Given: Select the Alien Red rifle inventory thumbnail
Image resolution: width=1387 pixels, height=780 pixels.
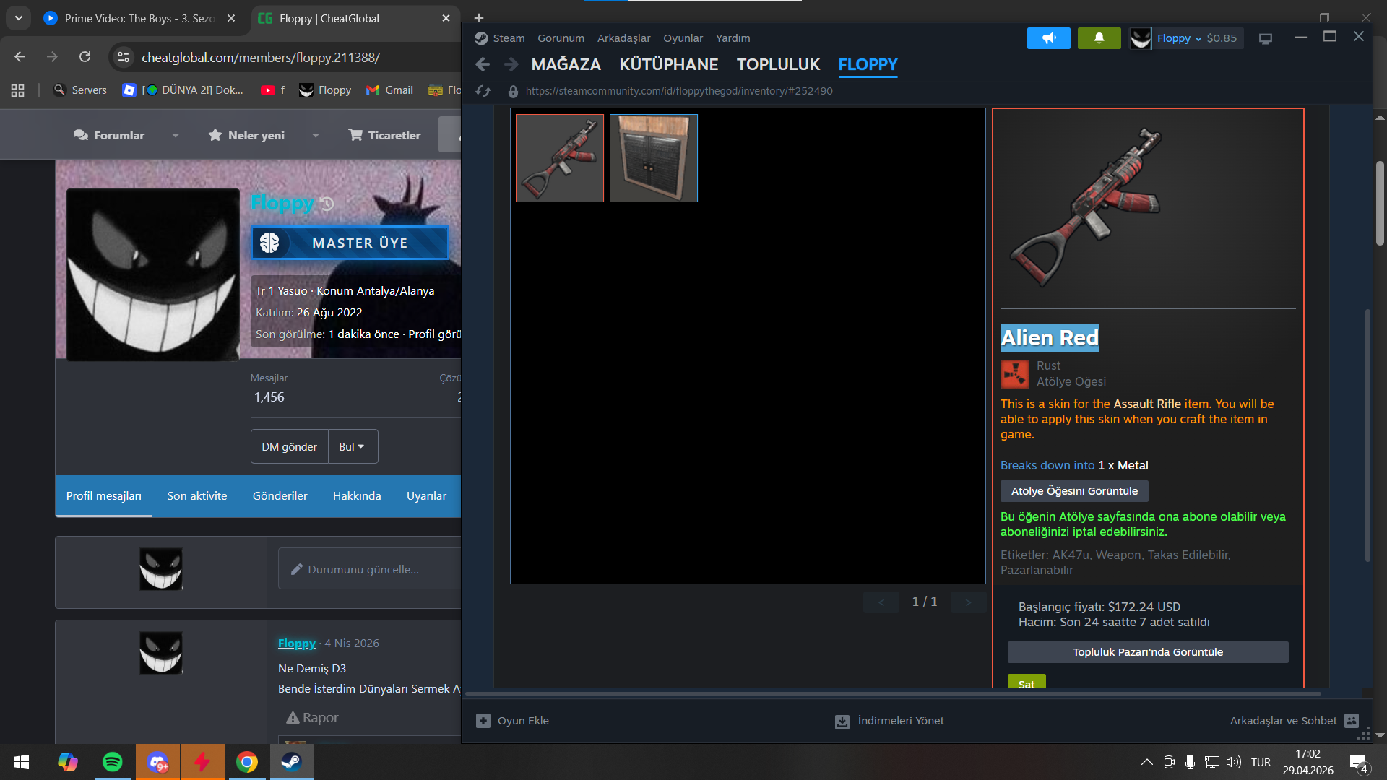Looking at the screenshot, I should [560, 158].
